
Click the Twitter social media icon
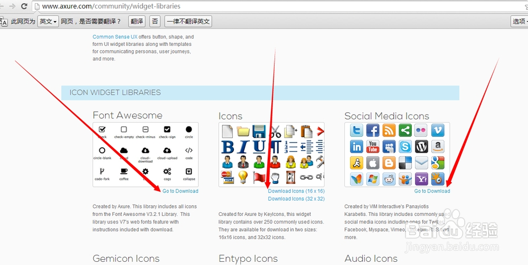coord(356,130)
